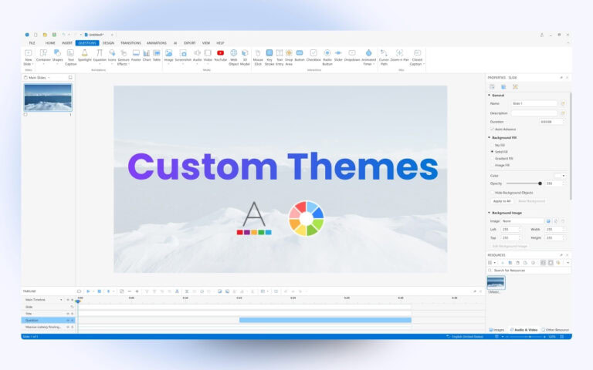
Task: Switch to the DESIGN ribbon tab
Action: [108, 43]
